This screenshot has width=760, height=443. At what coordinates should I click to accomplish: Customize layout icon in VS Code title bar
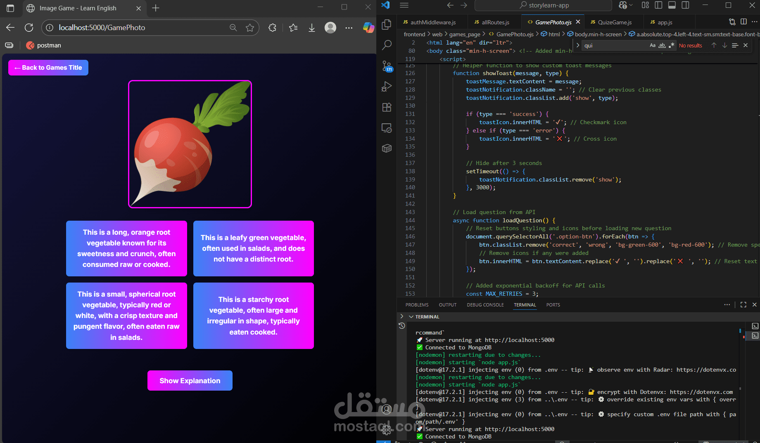[x=646, y=5]
